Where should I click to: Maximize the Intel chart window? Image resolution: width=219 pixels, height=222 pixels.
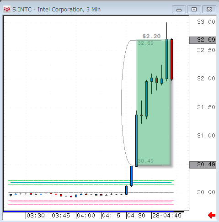[194, 10]
